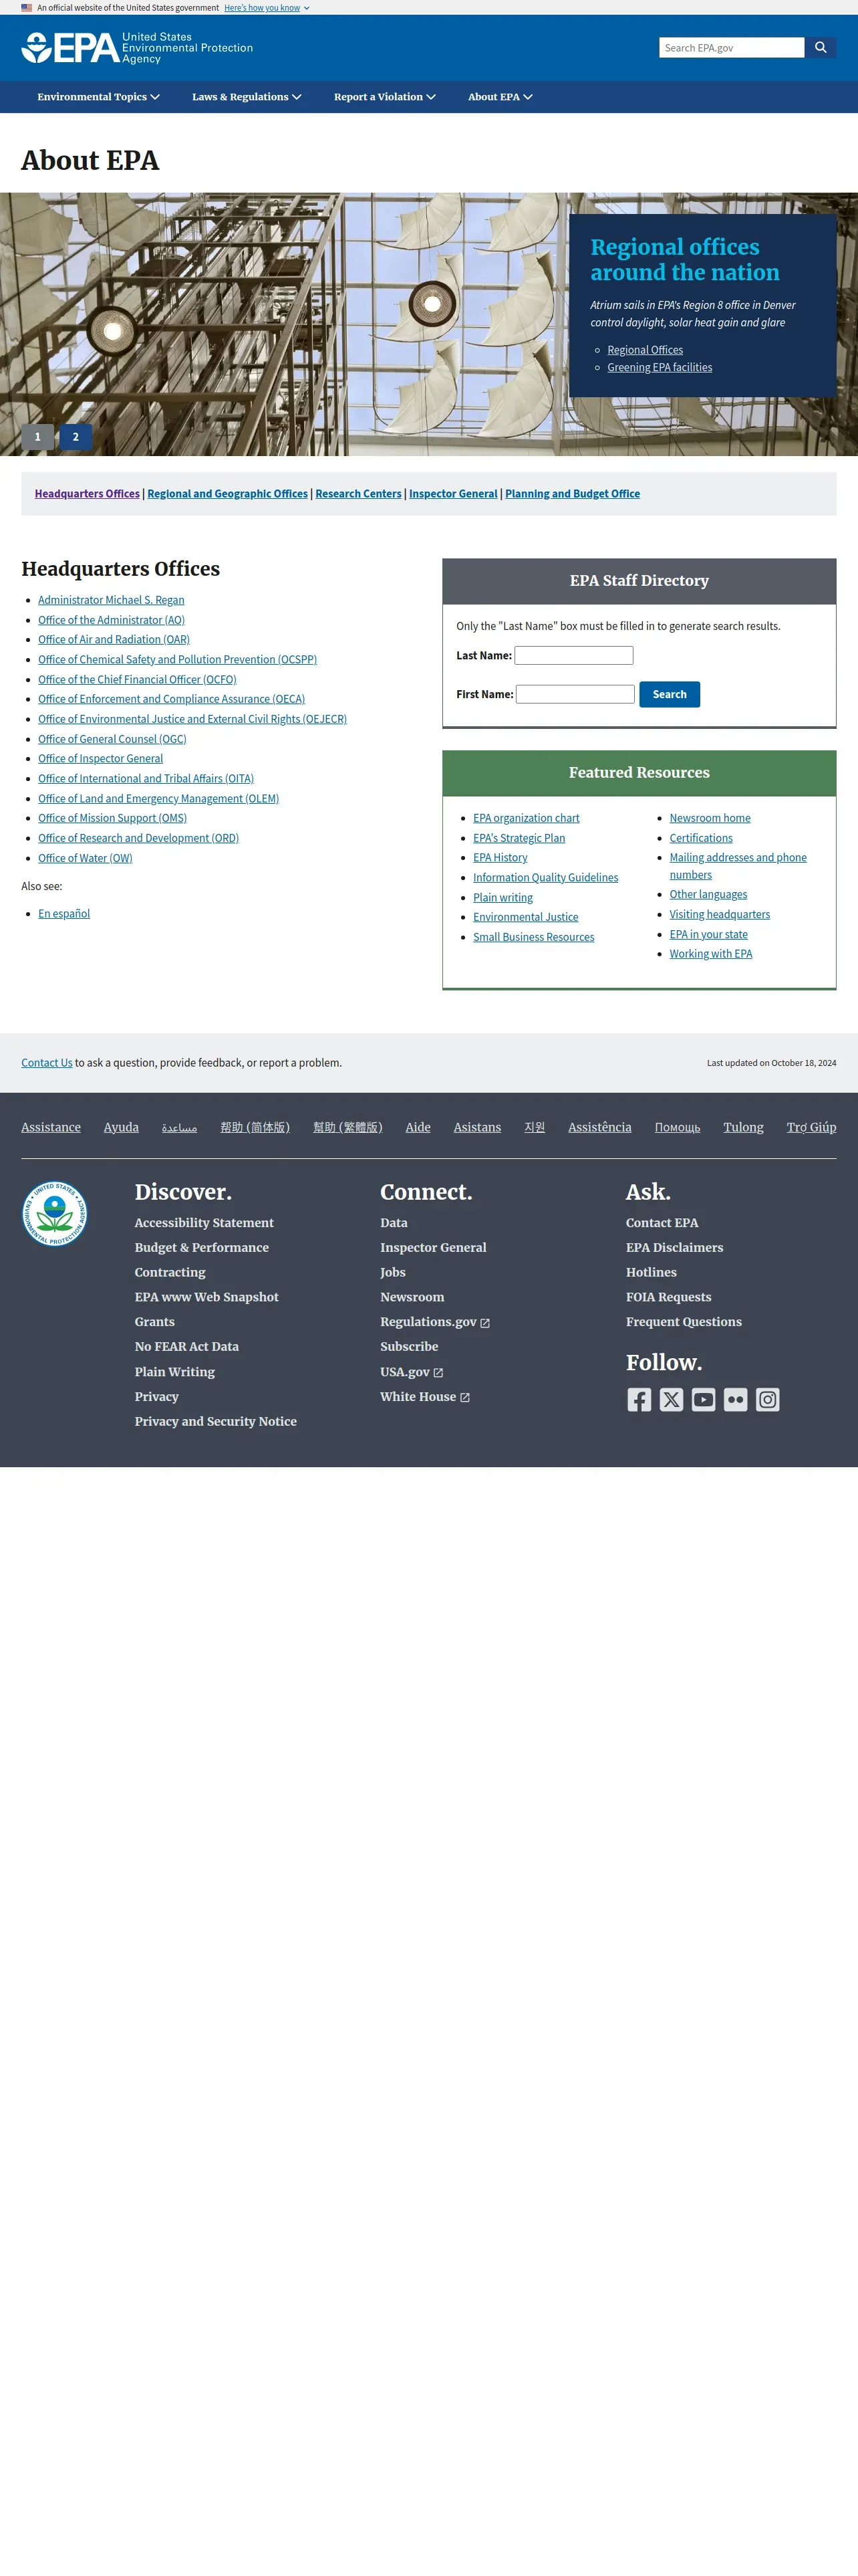Screen dimensions: 858x2576
Task: Open EPA History link
Action: [x=500, y=858]
